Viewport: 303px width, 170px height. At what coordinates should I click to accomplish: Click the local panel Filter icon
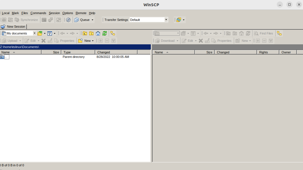pyautogui.click(x=50, y=33)
